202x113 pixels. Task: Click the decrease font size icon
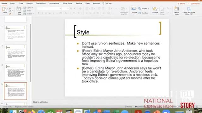click(x=74, y=8)
